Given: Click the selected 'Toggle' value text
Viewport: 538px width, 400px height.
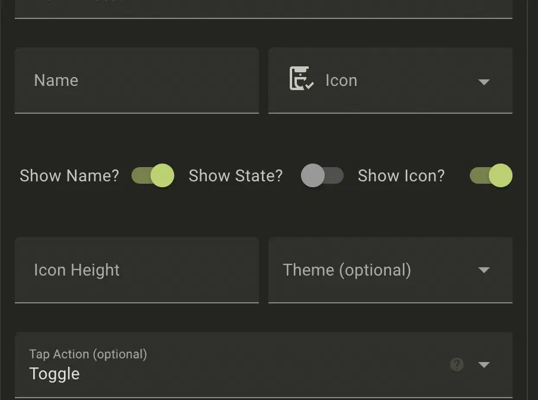Looking at the screenshot, I should pos(55,374).
